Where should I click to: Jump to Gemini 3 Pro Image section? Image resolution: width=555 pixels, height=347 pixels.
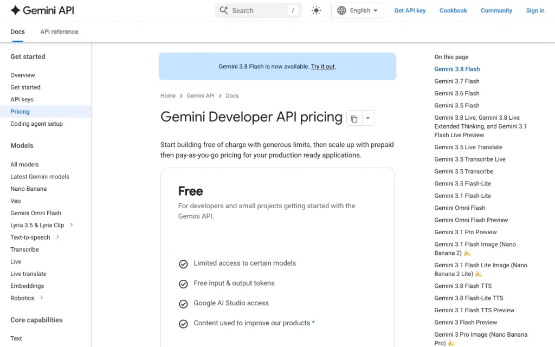(x=480, y=338)
